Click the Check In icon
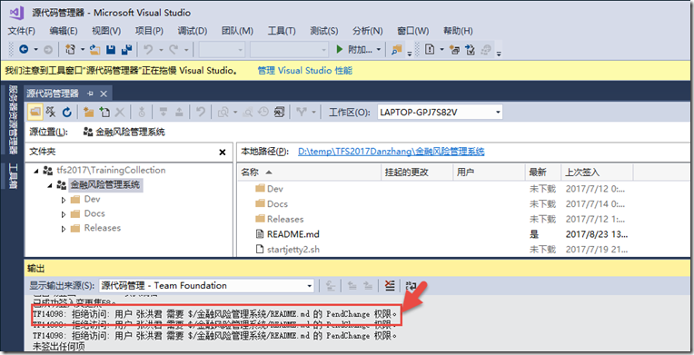The image size is (694, 355). [x=179, y=113]
